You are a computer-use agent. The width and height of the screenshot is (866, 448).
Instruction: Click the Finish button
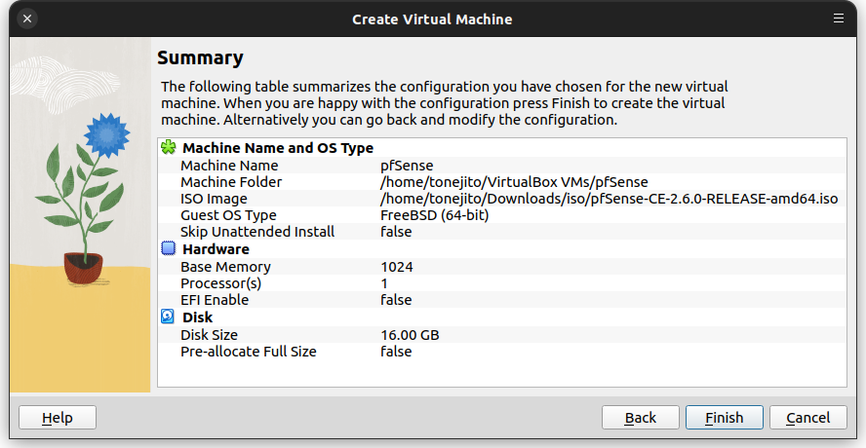724,418
